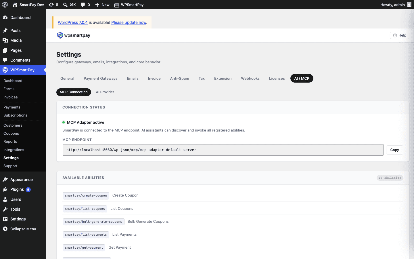
Task: Open the Tax tab
Action: [x=202, y=78]
